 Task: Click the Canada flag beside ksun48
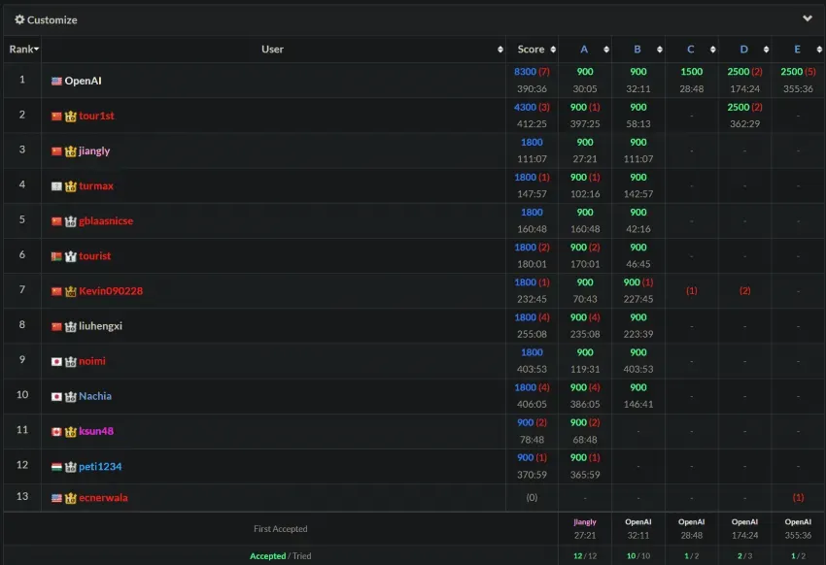[x=56, y=432]
